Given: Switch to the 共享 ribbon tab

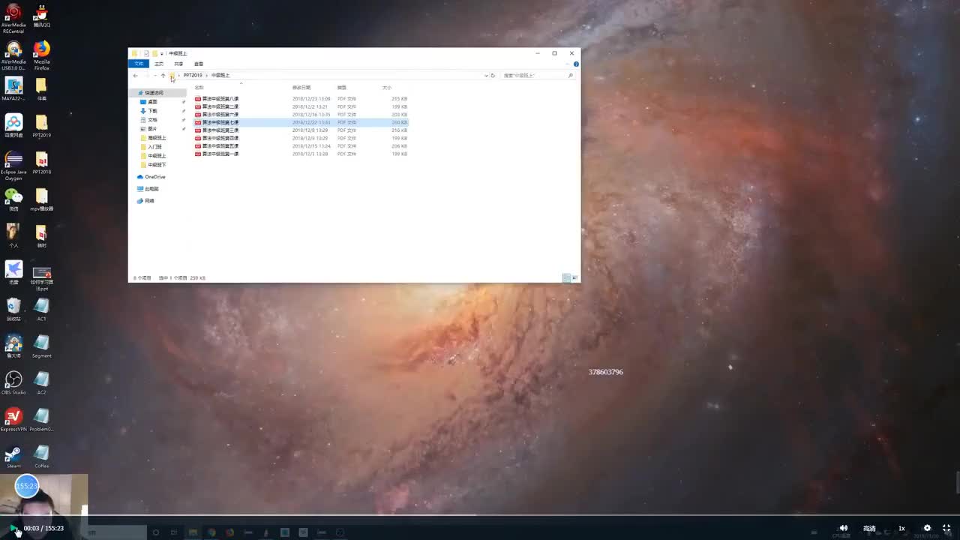Looking at the screenshot, I should click(178, 64).
